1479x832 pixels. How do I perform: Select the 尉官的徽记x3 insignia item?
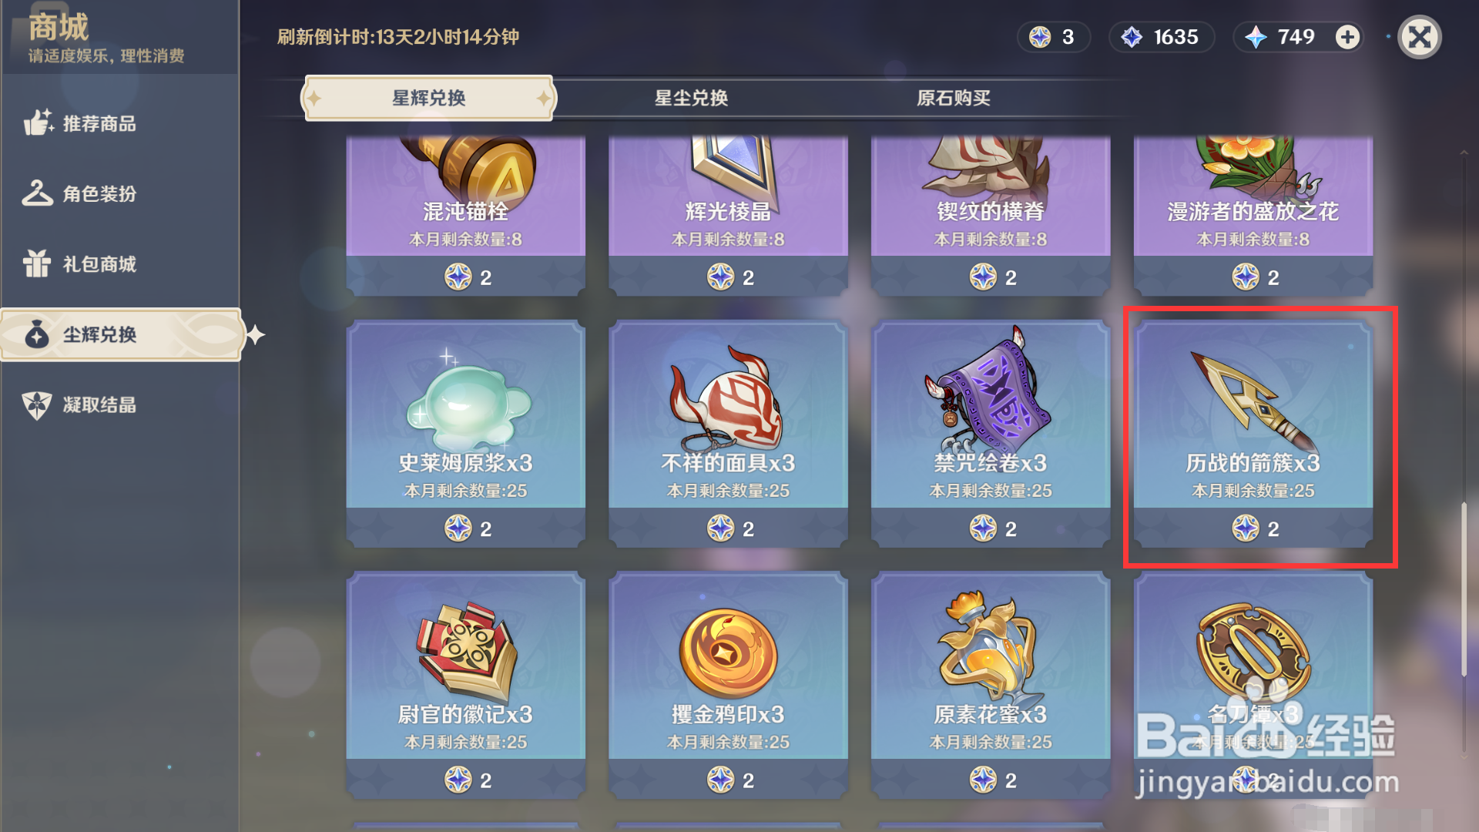pos(465,686)
